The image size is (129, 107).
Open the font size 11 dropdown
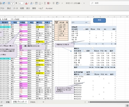point(23,3)
